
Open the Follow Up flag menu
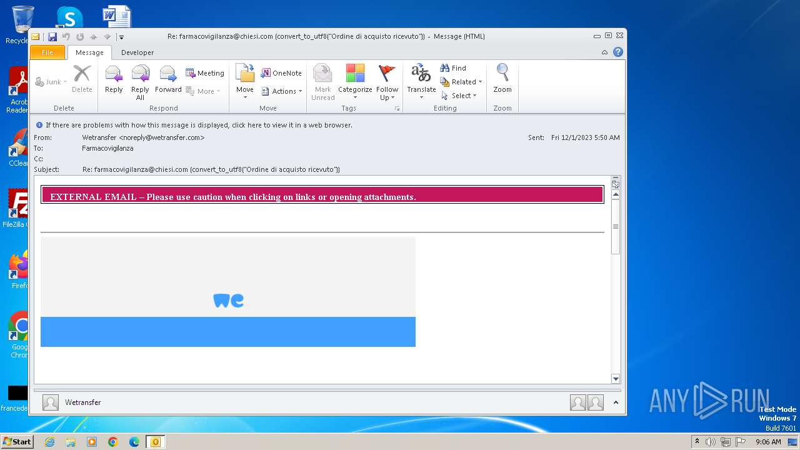387,82
